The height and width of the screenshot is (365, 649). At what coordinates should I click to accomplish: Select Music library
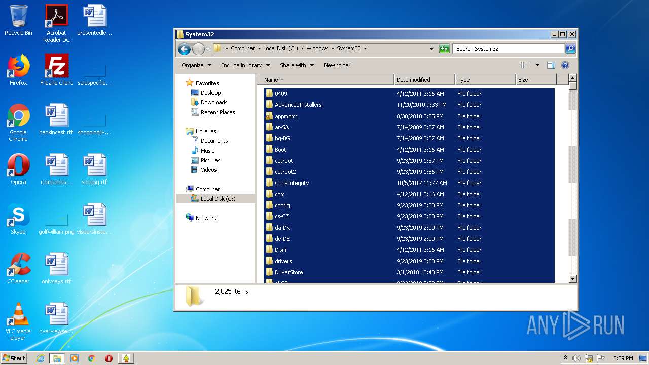(x=207, y=151)
